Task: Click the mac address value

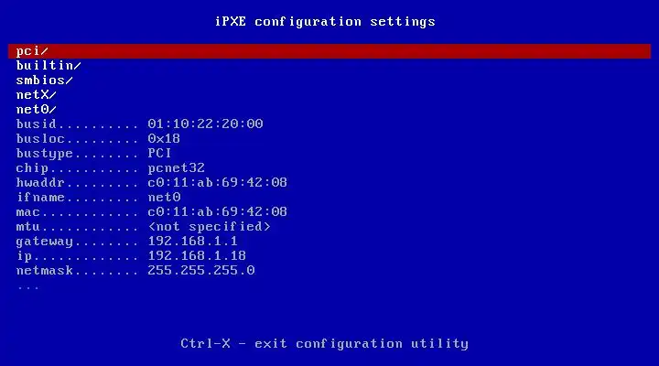Action: (217, 211)
